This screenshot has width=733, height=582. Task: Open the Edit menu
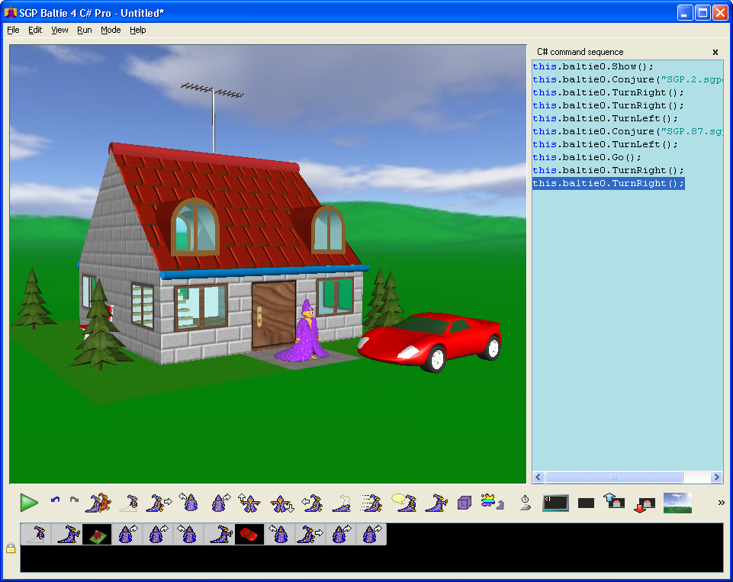(35, 31)
